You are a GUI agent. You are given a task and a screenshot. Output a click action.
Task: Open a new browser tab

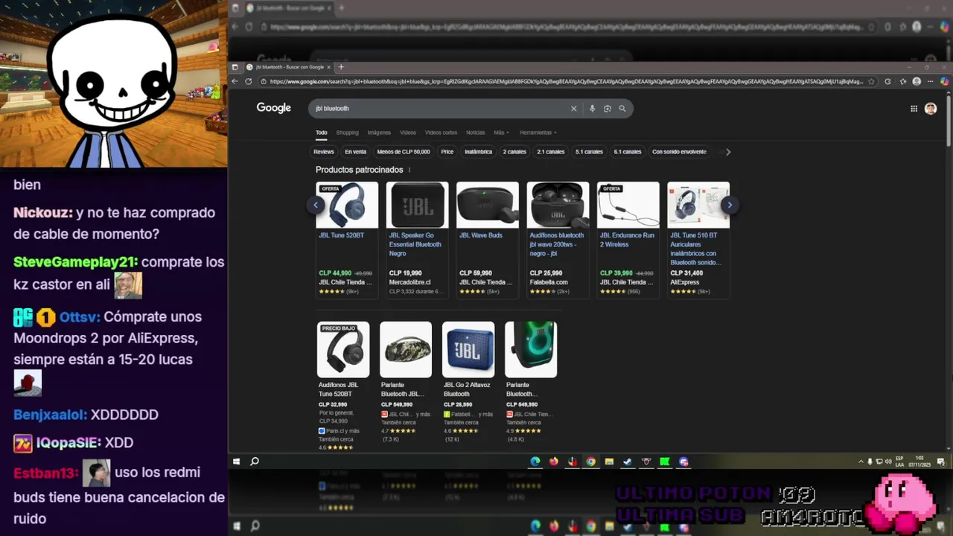342,67
